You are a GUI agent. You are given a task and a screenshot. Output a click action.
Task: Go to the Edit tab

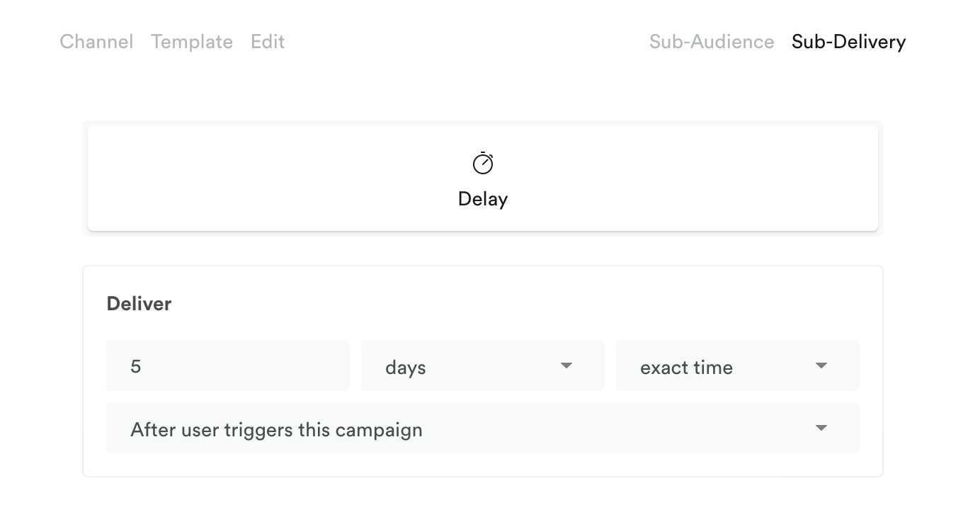(x=268, y=42)
